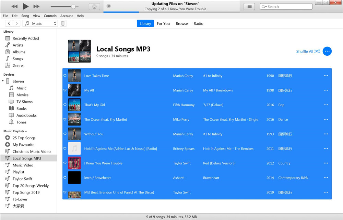This screenshot has height=220, width=343.
Task: Open more options for Intro / Braveheart
Action: (326, 178)
